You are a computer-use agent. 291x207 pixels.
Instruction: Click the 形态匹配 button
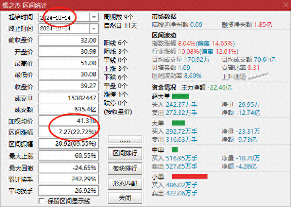click(125, 183)
